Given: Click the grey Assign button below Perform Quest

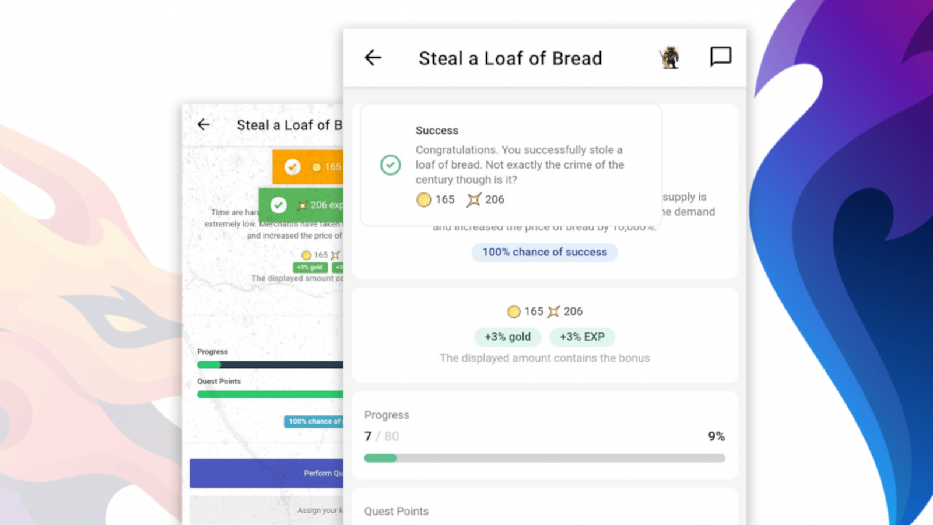Looking at the screenshot, I should click(x=266, y=510).
